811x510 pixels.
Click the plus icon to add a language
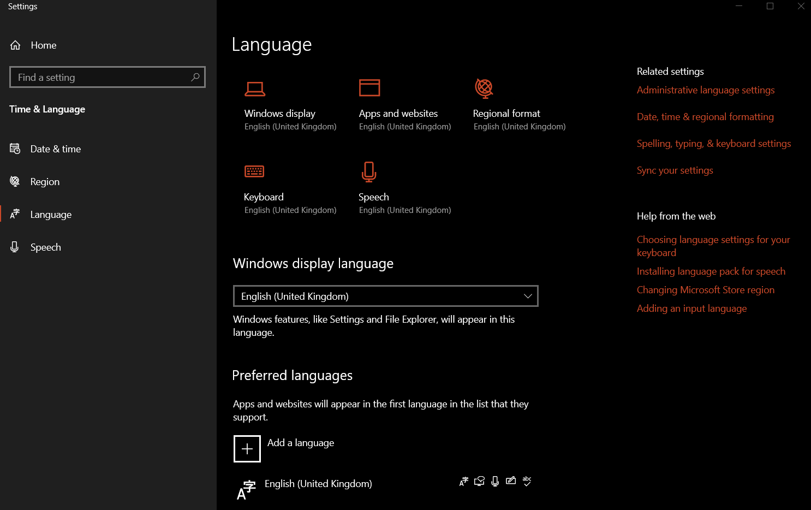pyautogui.click(x=247, y=449)
